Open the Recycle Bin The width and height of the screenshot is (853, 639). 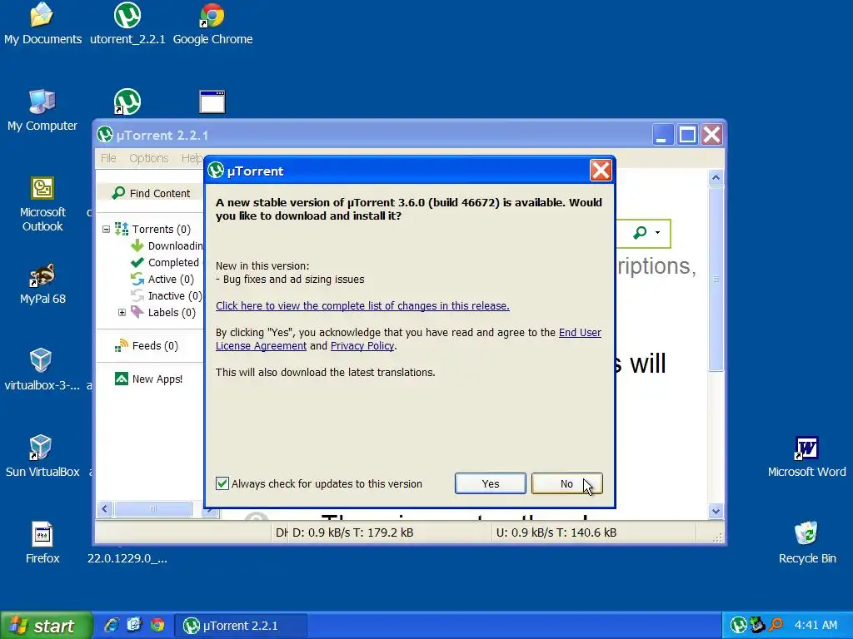[x=806, y=542]
